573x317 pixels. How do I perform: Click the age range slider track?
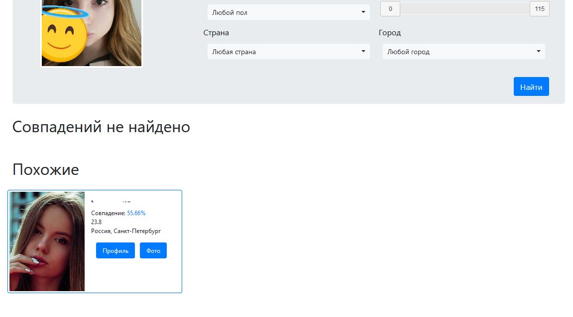point(464,9)
